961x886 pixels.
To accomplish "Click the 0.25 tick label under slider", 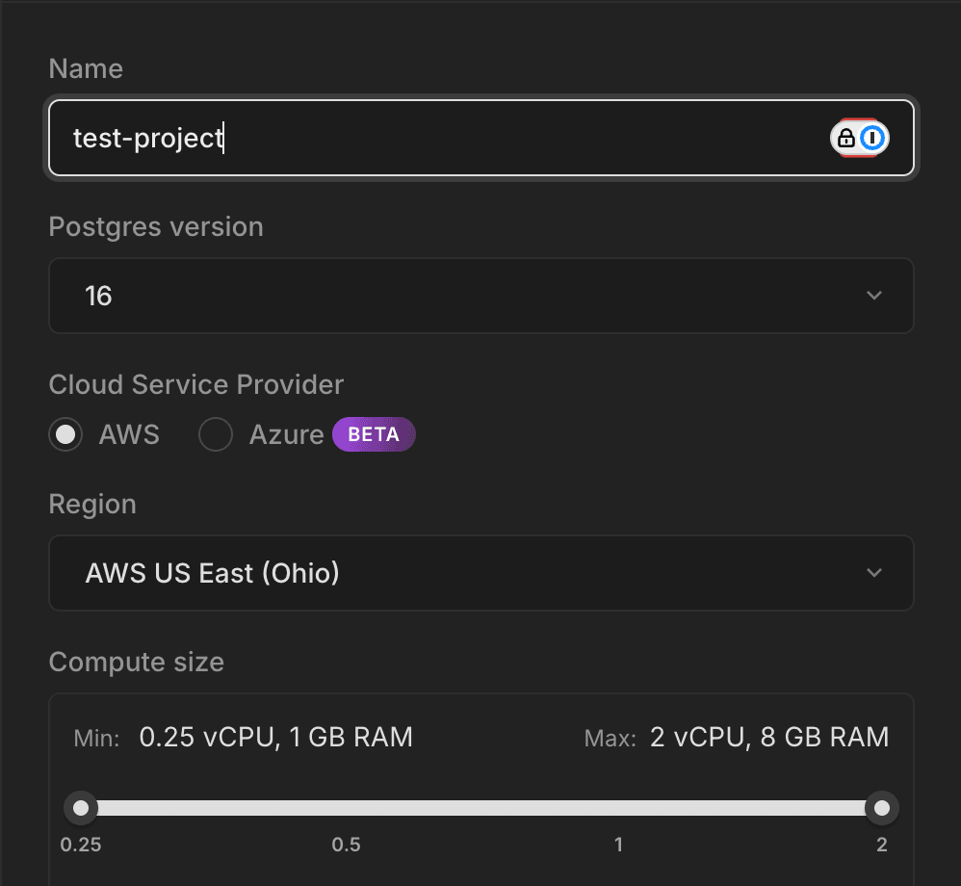I will tap(82, 845).
